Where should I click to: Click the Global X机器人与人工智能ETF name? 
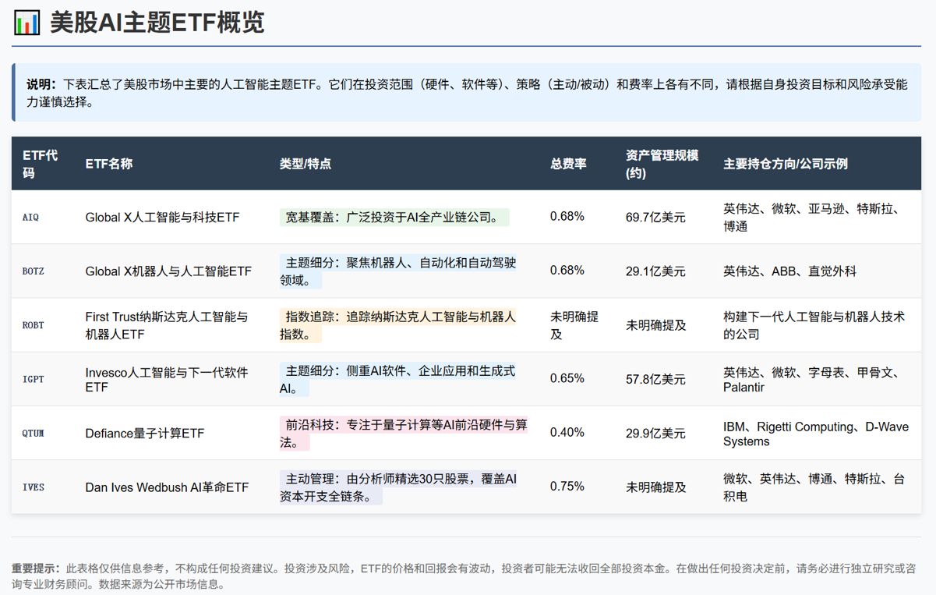pos(168,271)
